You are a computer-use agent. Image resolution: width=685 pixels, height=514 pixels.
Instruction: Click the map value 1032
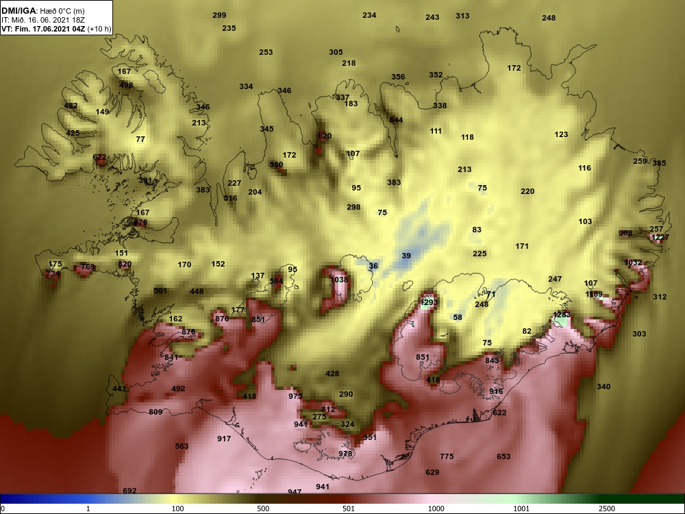click(633, 262)
